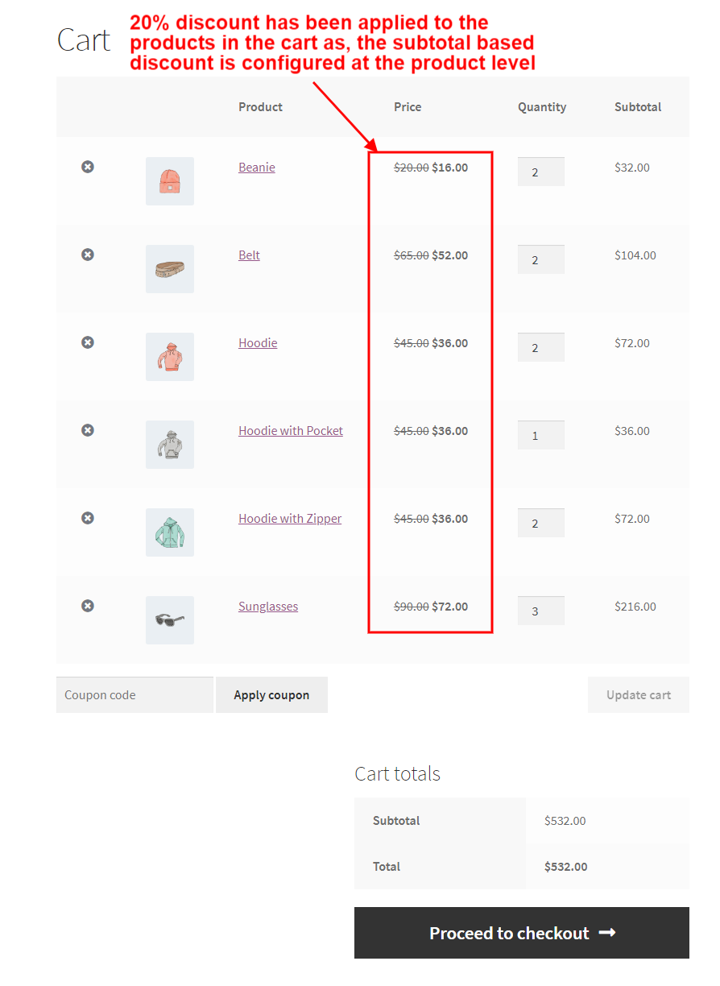Click the Belt product thumbnail
720x986 pixels.
169,268
